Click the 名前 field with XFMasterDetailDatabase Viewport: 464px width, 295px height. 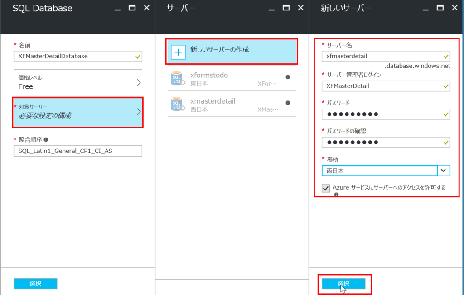point(78,56)
